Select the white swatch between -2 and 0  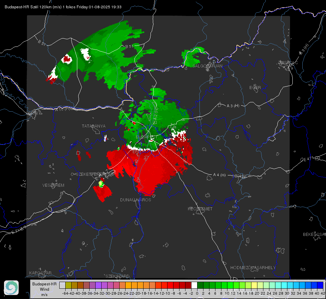point(194,285)
